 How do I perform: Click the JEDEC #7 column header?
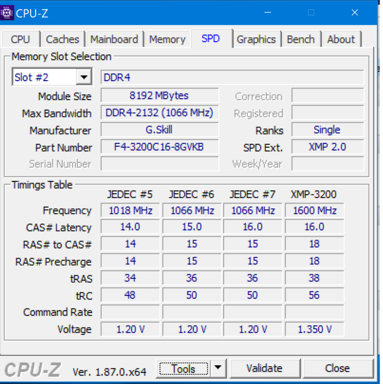pos(252,195)
